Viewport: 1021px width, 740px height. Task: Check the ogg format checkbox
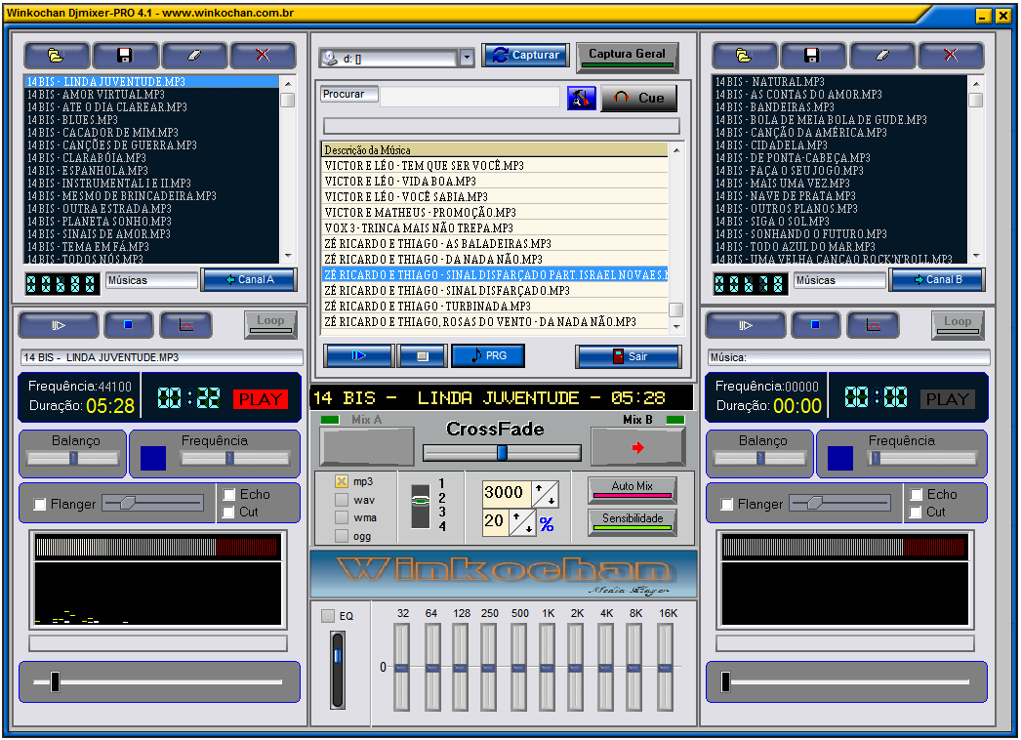(342, 536)
